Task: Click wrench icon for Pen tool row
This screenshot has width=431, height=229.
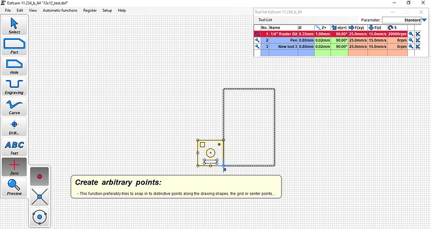Action: pyautogui.click(x=257, y=41)
